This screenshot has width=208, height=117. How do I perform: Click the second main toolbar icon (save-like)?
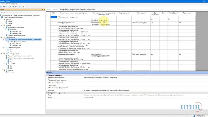pyautogui.click(x=4, y=6)
